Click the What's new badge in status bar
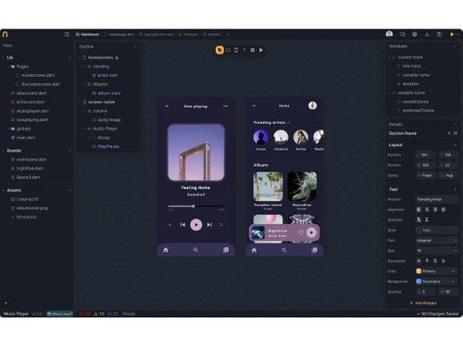Image resolution: width=463 pixels, height=347 pixels. click(x=60, y=314)
